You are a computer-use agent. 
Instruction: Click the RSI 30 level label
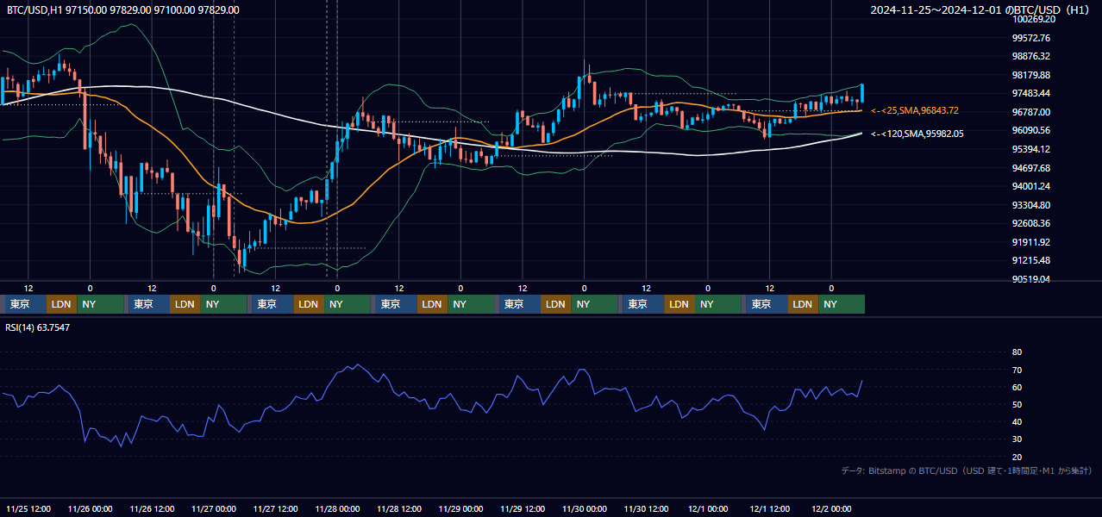tap(1017, 439)
